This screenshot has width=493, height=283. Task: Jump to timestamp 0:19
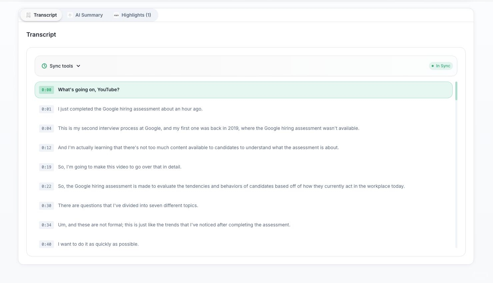click(x=46, y=167)
